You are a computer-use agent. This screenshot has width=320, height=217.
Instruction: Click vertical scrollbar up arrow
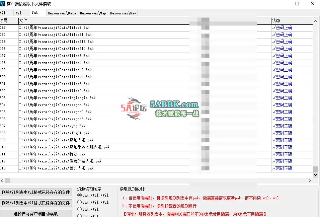(315, 21)
